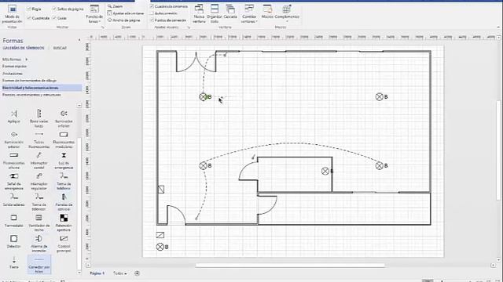This screenshot has width=503, height=282.
Task: Select the Luz de emergencia shape
Action: coord(64,161)
